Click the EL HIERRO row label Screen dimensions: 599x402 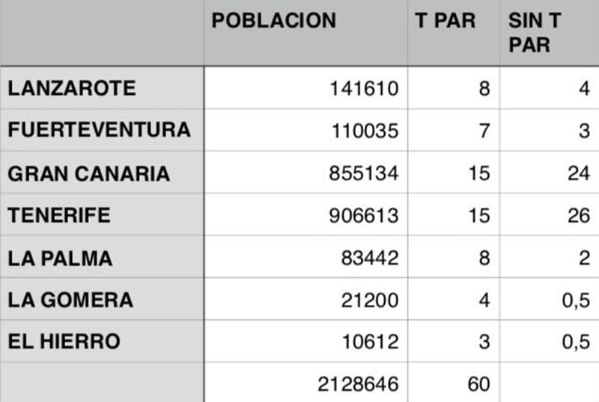click(64, 341)
